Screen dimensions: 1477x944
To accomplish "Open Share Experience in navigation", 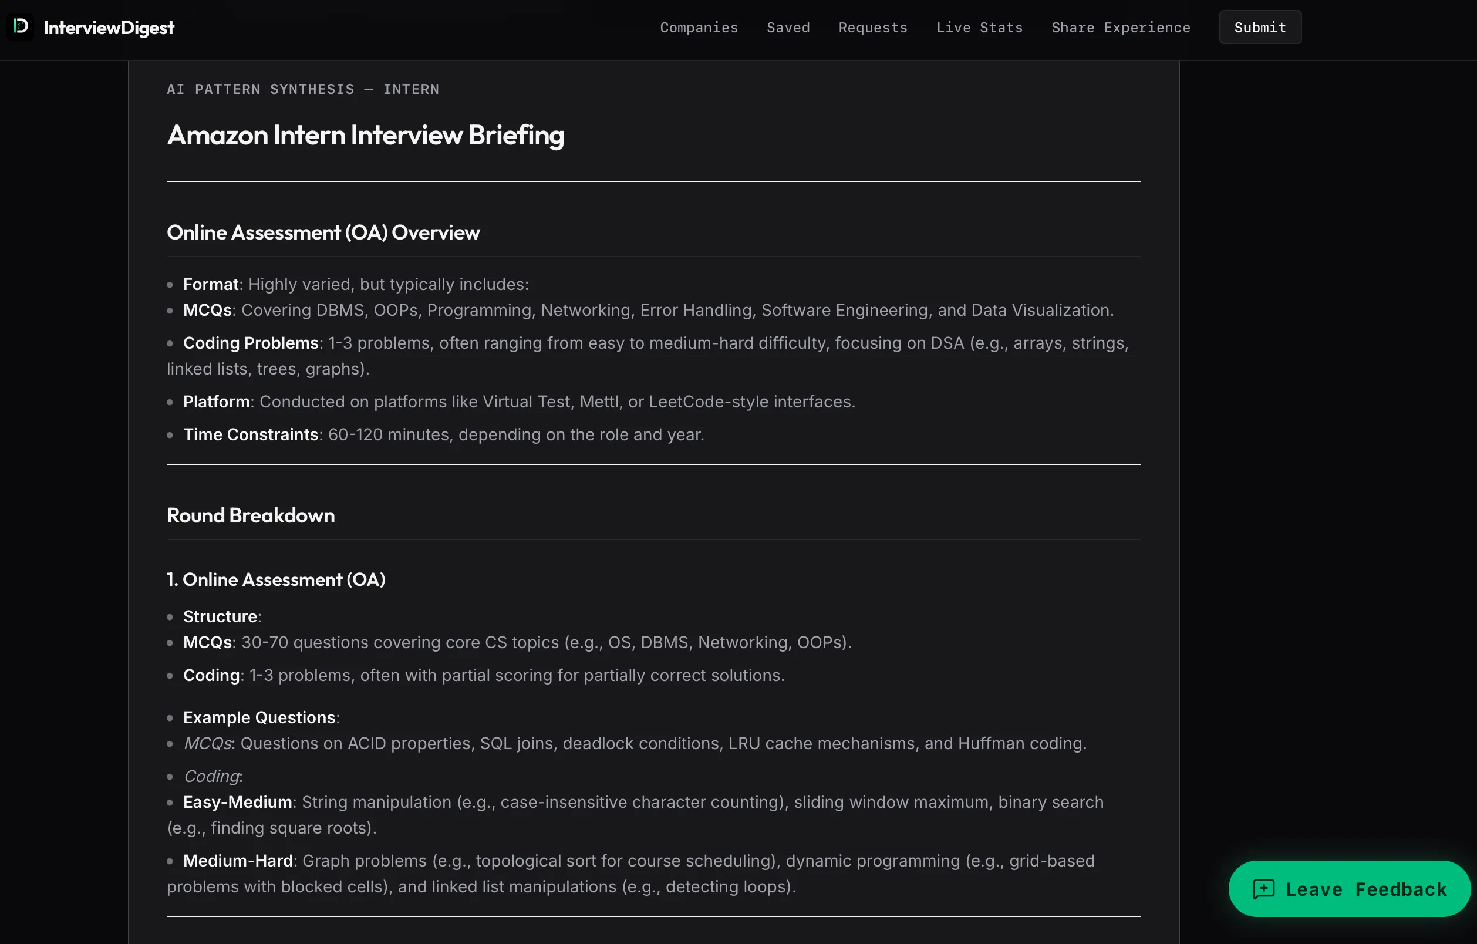I will click(1121, 28).
